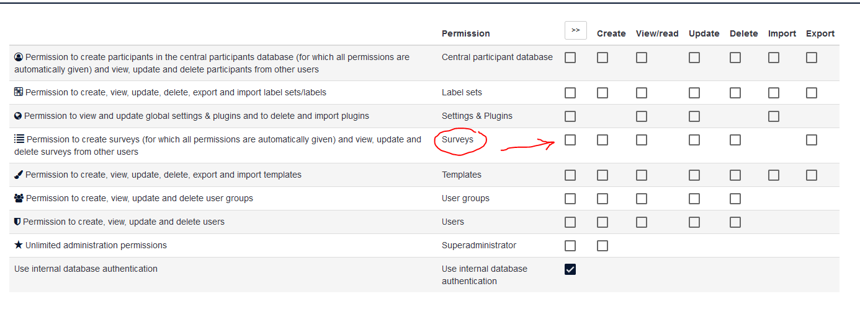
Task: Check View/read permission for Templates
Action: coord(642,175)
